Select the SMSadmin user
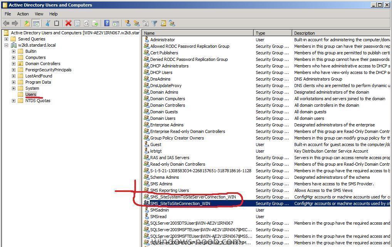This screenshot has height=247, width=392. pyautogui.click(x=159, y=210)
